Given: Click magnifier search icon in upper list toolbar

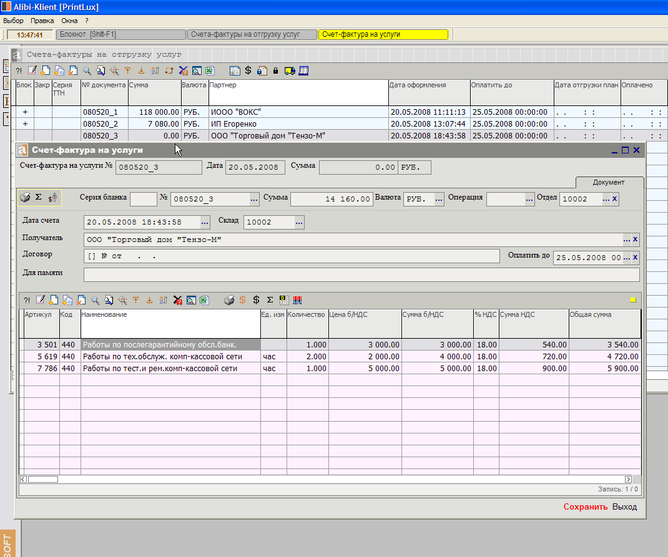Looking at the screenshot, I should (x=87, y=70).
